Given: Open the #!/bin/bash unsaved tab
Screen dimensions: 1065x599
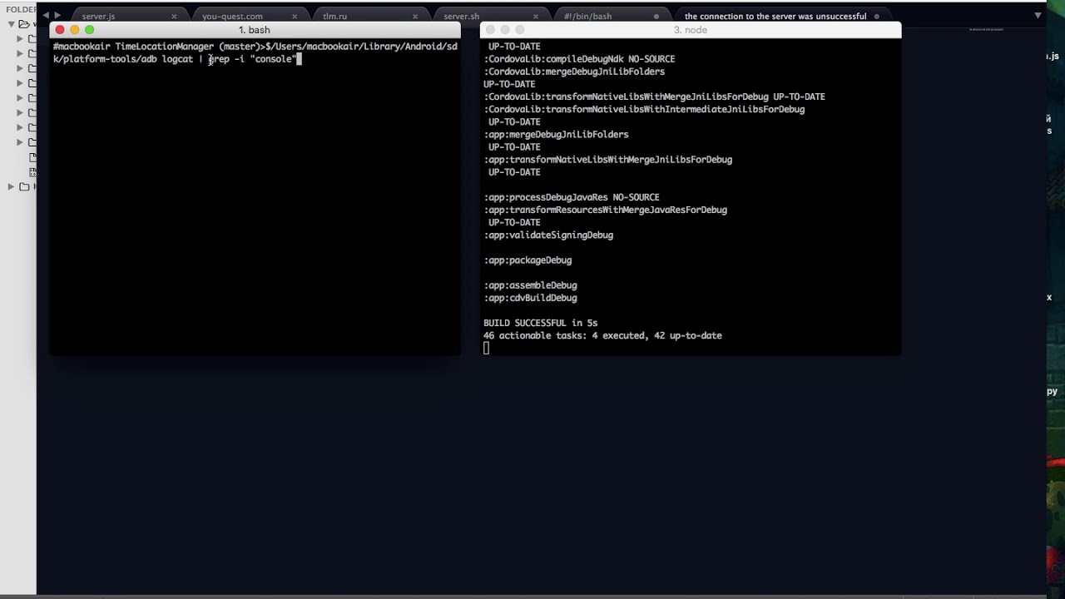Looking at the screenshot, I should [587, 17].
